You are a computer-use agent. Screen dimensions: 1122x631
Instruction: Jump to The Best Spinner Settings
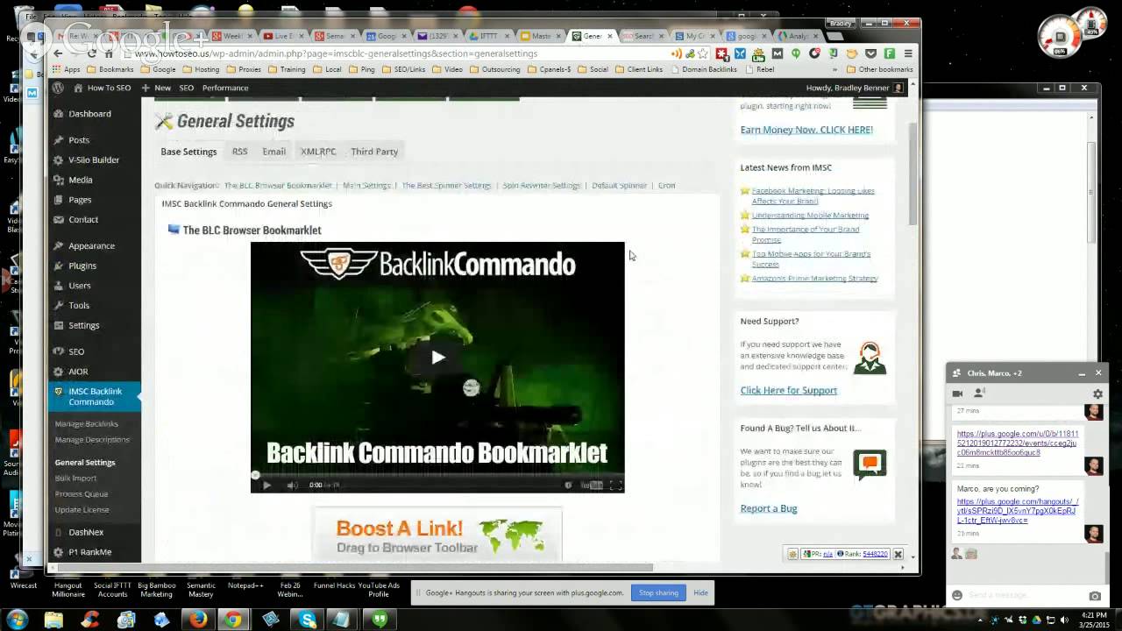[446, 186]
